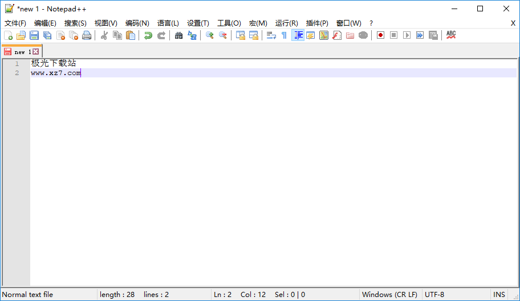Toggle file monitoring eye icon
This screenshot has width=520, height=301.
363,35
